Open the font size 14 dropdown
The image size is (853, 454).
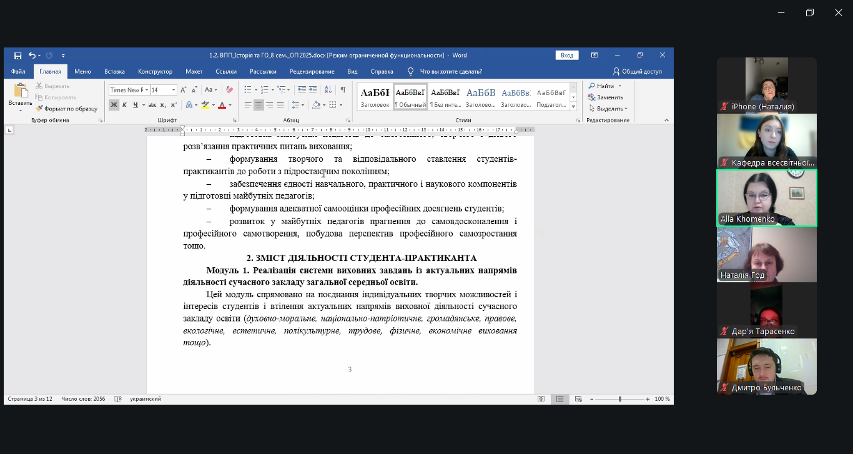tap(174, 90)
